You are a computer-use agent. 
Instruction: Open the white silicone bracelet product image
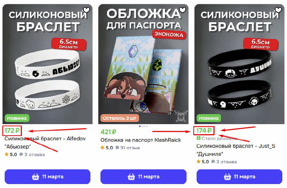pyautogui.click(x=47, y=64)
